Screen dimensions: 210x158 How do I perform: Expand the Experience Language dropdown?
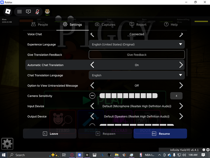136,44
